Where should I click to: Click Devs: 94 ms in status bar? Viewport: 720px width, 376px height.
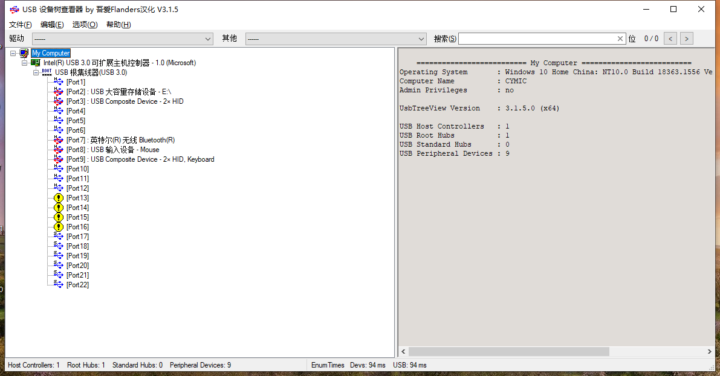pyautogui.click(x=368, y=365)
